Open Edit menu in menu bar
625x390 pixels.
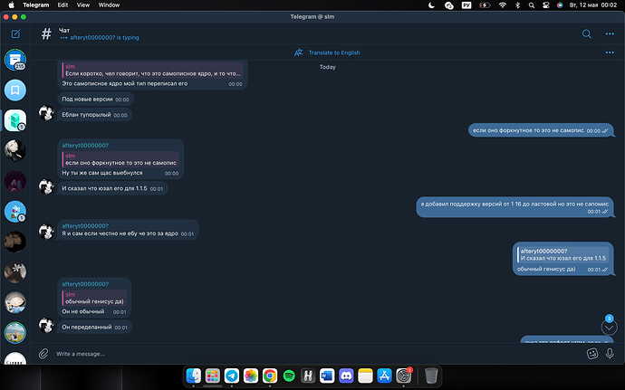(x=62, y=5)
